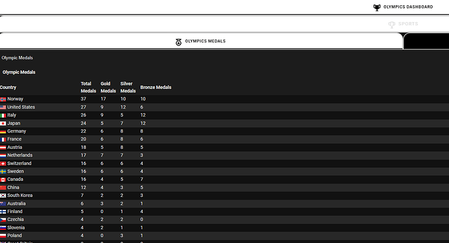Click the medal icon beside Olympics Medals

[178, 42]
